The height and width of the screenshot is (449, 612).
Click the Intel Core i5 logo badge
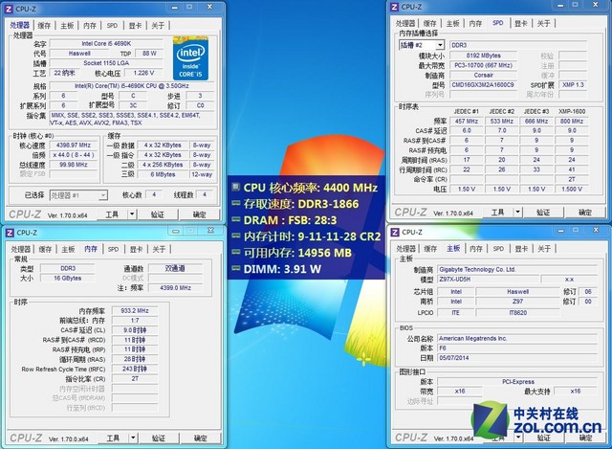point(190,58)
